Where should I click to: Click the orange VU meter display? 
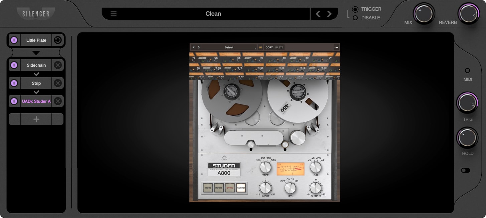click(x=290, y=169)
